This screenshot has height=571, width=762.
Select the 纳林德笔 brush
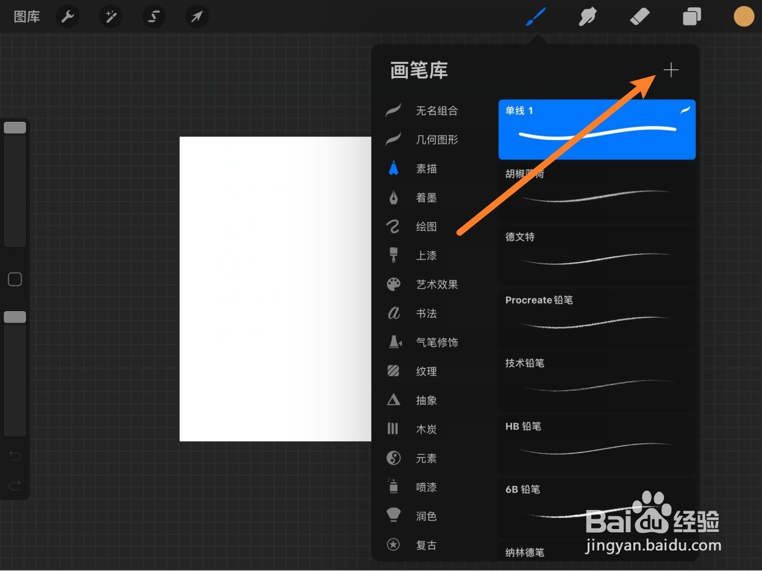pyautogui.click(x=597, y=551)
